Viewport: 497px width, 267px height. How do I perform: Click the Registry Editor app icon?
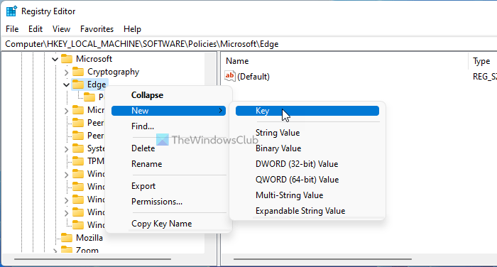point(11,11)
